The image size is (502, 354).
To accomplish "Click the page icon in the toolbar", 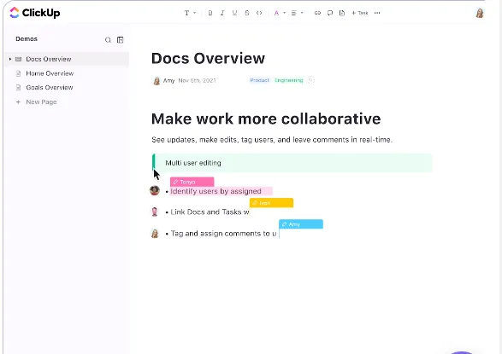I will pyautogui.click(x=342, y=13).
